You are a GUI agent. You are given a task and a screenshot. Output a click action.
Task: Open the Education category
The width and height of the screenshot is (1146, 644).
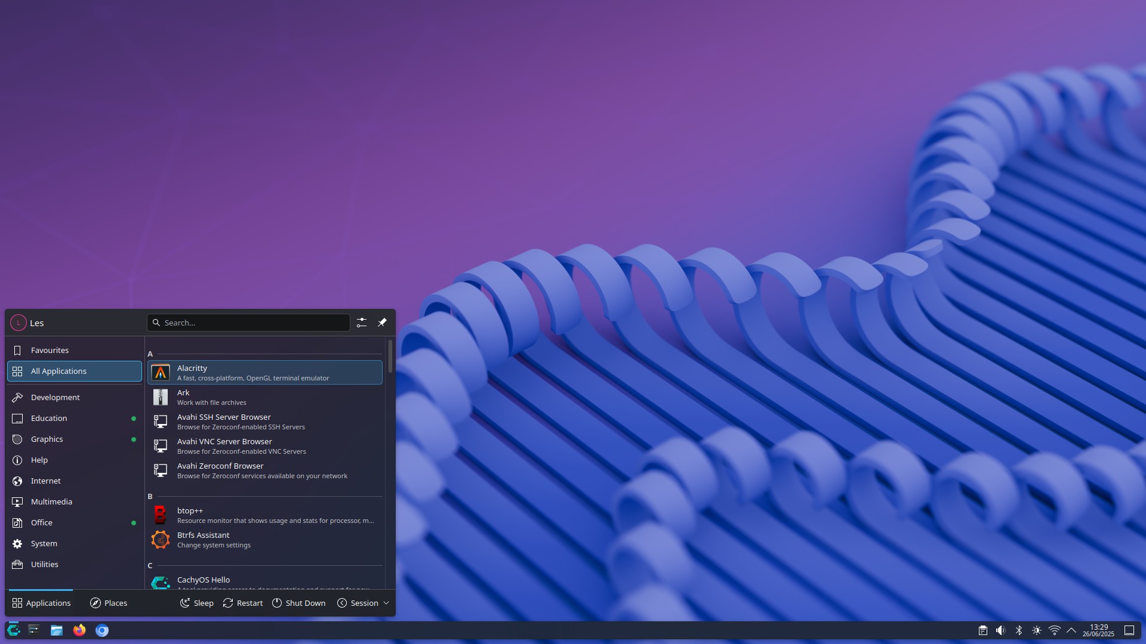pyautogui.click(x=75, y=418)
